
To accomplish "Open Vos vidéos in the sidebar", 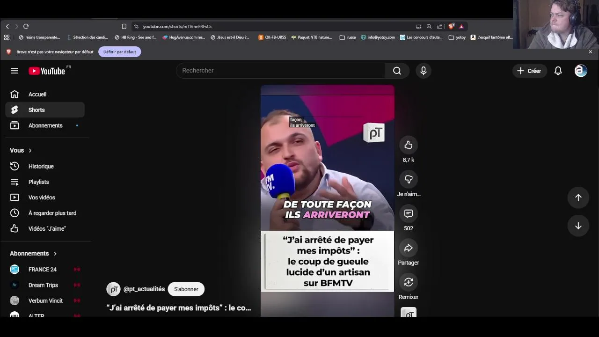I will click(x=45, y=198).
